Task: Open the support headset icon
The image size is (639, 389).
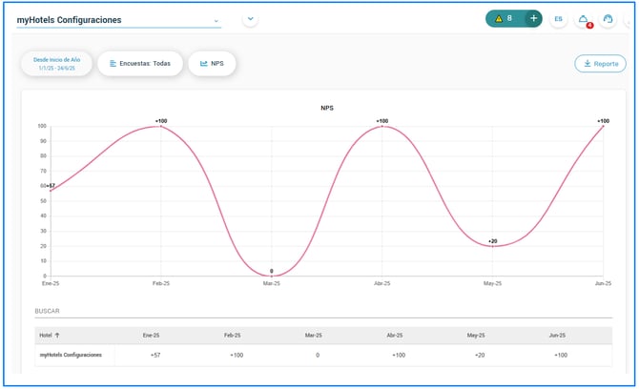Action: tap(608, 19)
